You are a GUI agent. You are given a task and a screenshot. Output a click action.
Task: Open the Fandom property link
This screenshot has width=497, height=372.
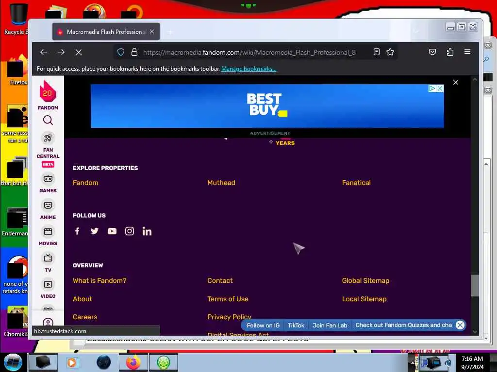click(85, 183)
